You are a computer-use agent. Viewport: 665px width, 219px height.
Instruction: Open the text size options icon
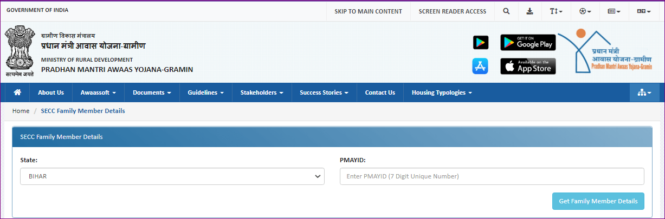pyautogui.click(x=556, y=11)
